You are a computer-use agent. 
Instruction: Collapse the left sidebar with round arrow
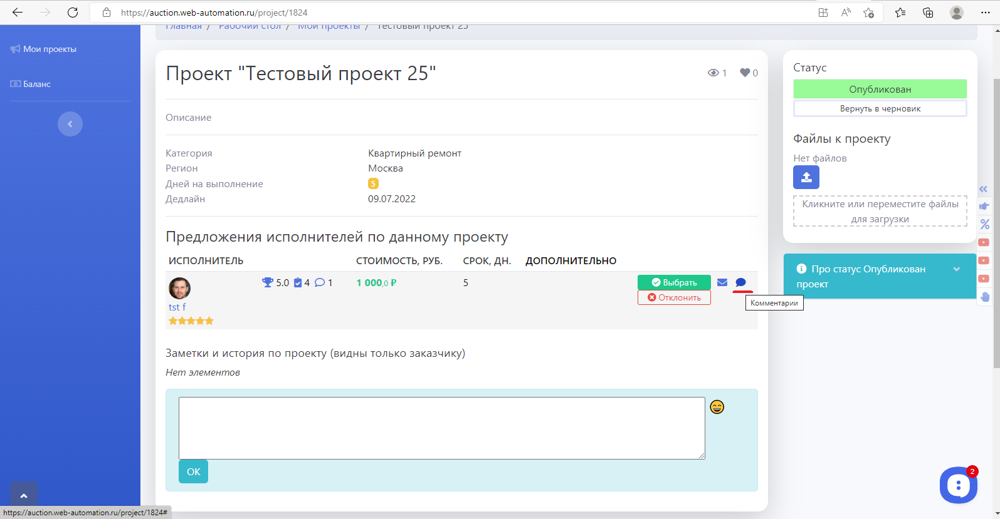tap(70, 124)
